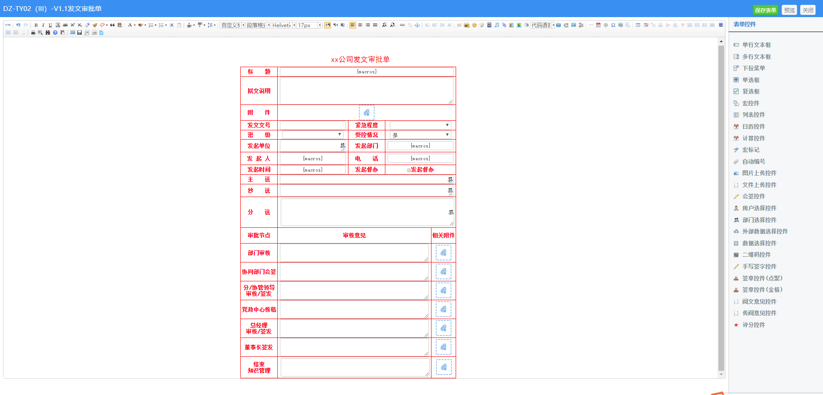
Task: Insert a horizontal line from the toolbar
Action: [x=591, y=25]
